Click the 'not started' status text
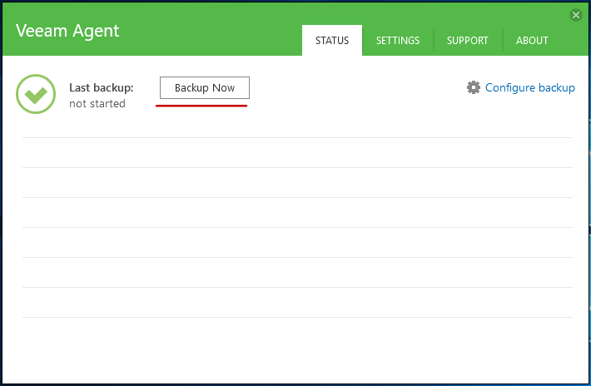591x386 pixels. pos(97,103)
